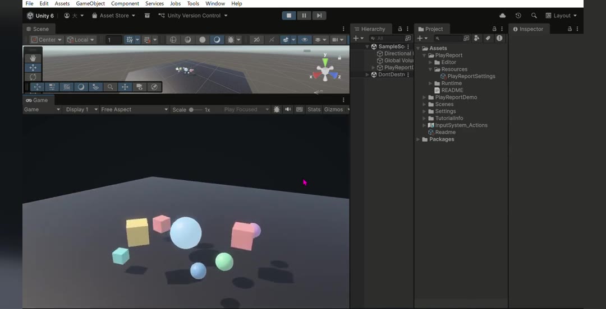Open the GameObject menu
Image resolution: width=606 pixels, height=309 pixels.
click(x=90, y=3)
